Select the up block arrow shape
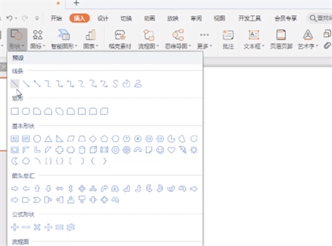332x246 pixels. (x=37, y=189)
